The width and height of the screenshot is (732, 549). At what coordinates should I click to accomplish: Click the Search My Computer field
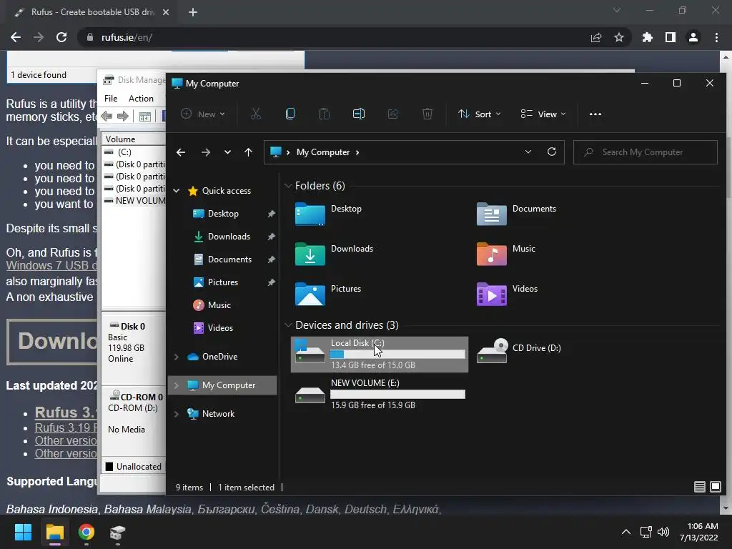coord(646,152)
